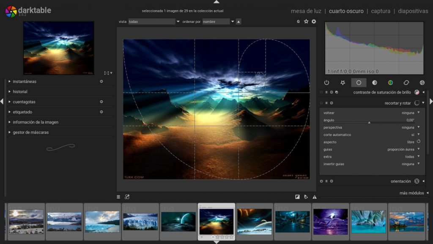Open presets menu of orientación module
The image size is (433, 244).
(x=326, y=181)
